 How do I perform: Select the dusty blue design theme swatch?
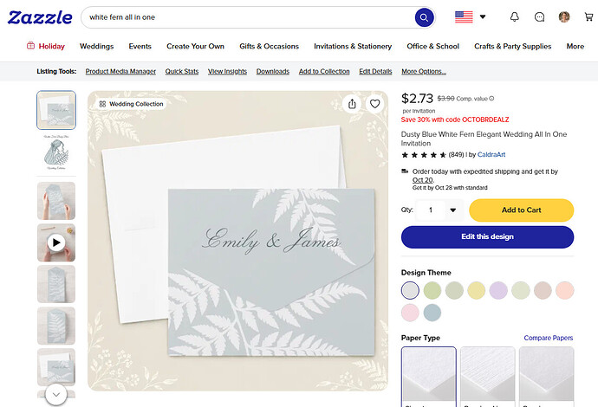coord(432,313)
